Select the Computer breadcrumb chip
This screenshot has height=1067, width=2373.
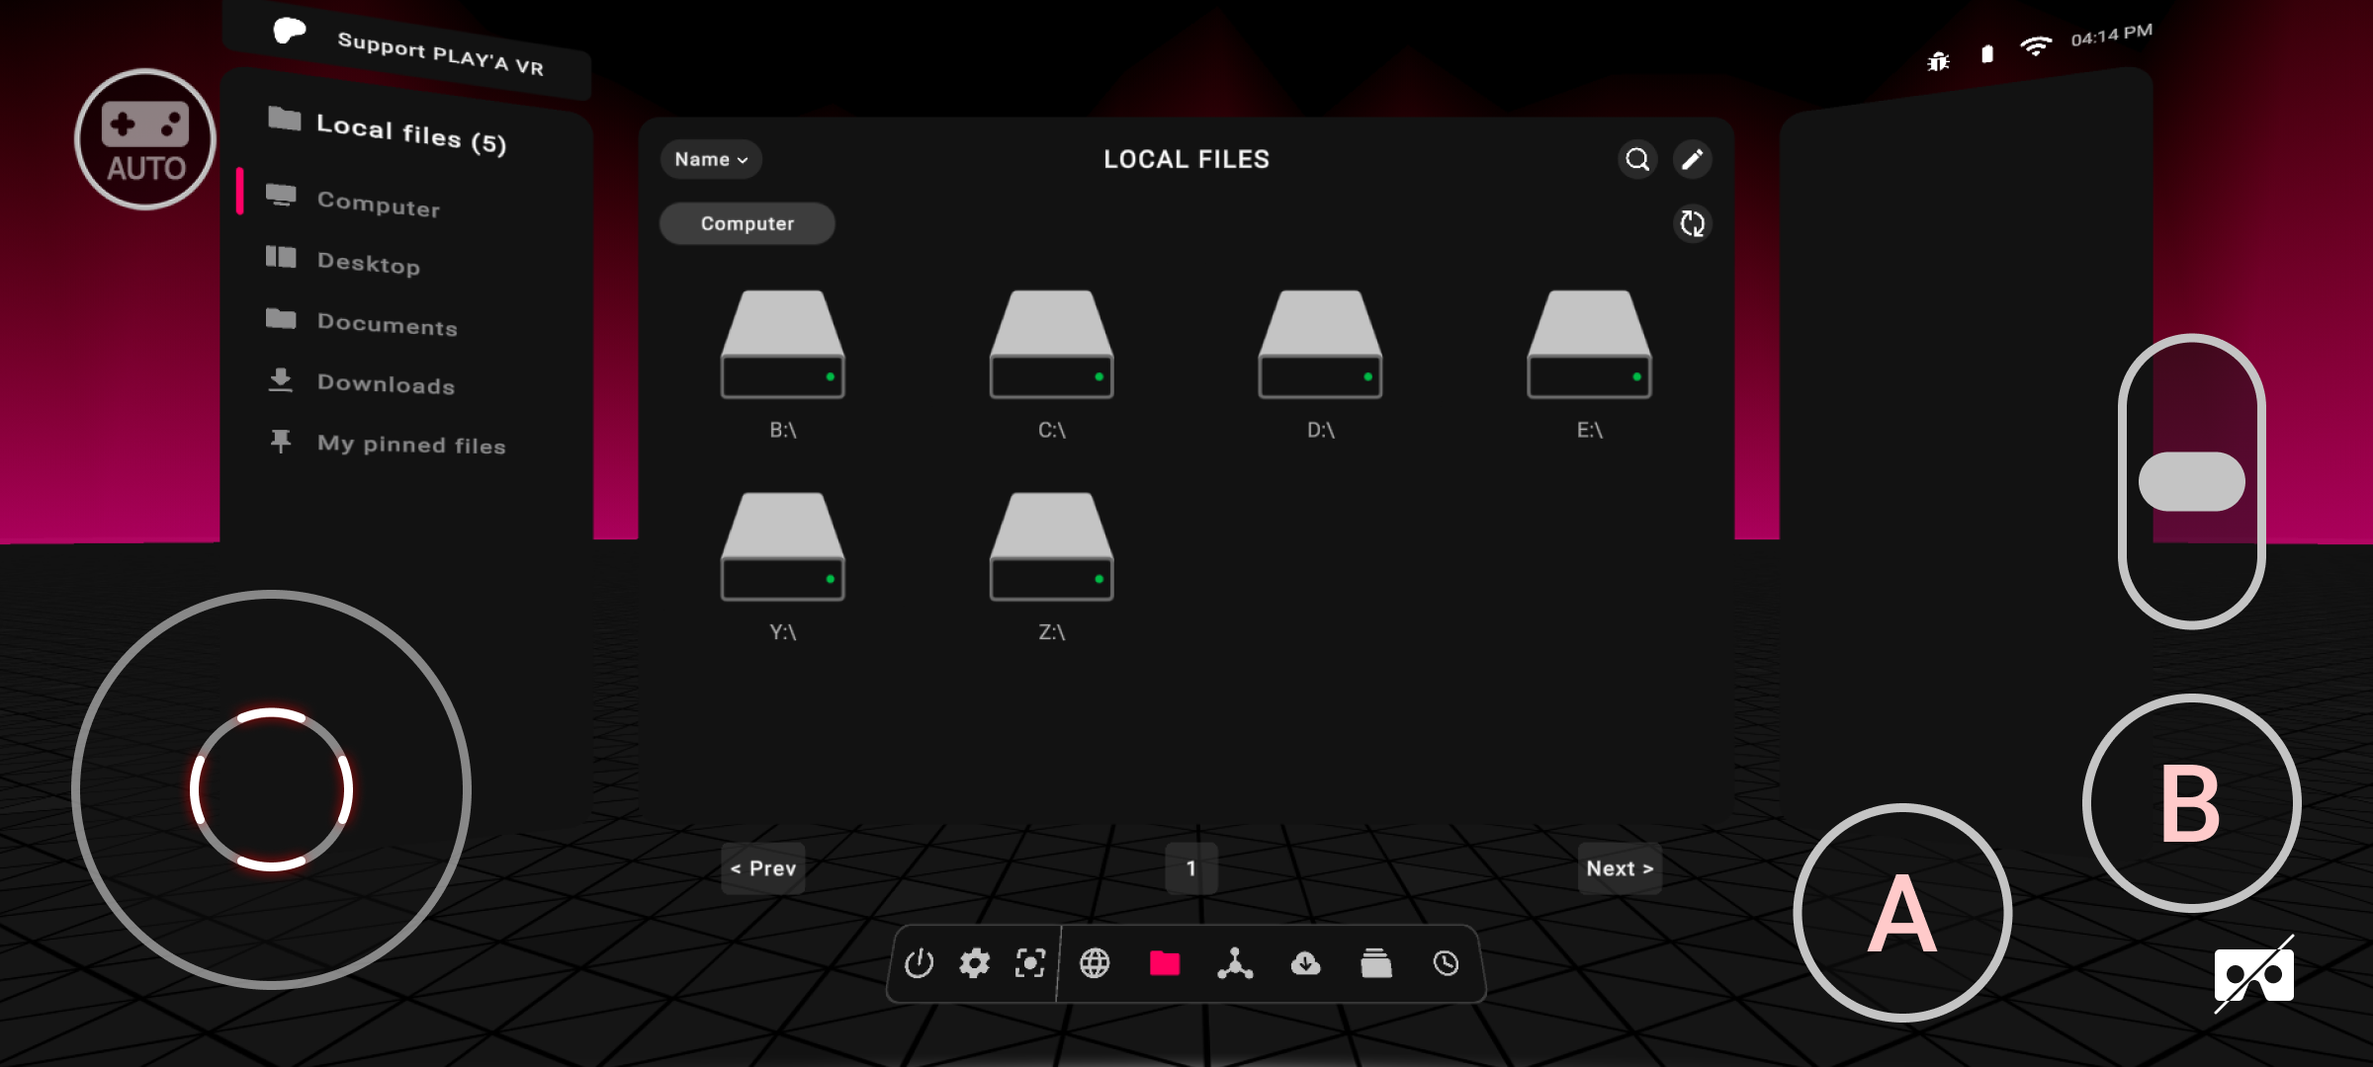[x=747, y=224]
